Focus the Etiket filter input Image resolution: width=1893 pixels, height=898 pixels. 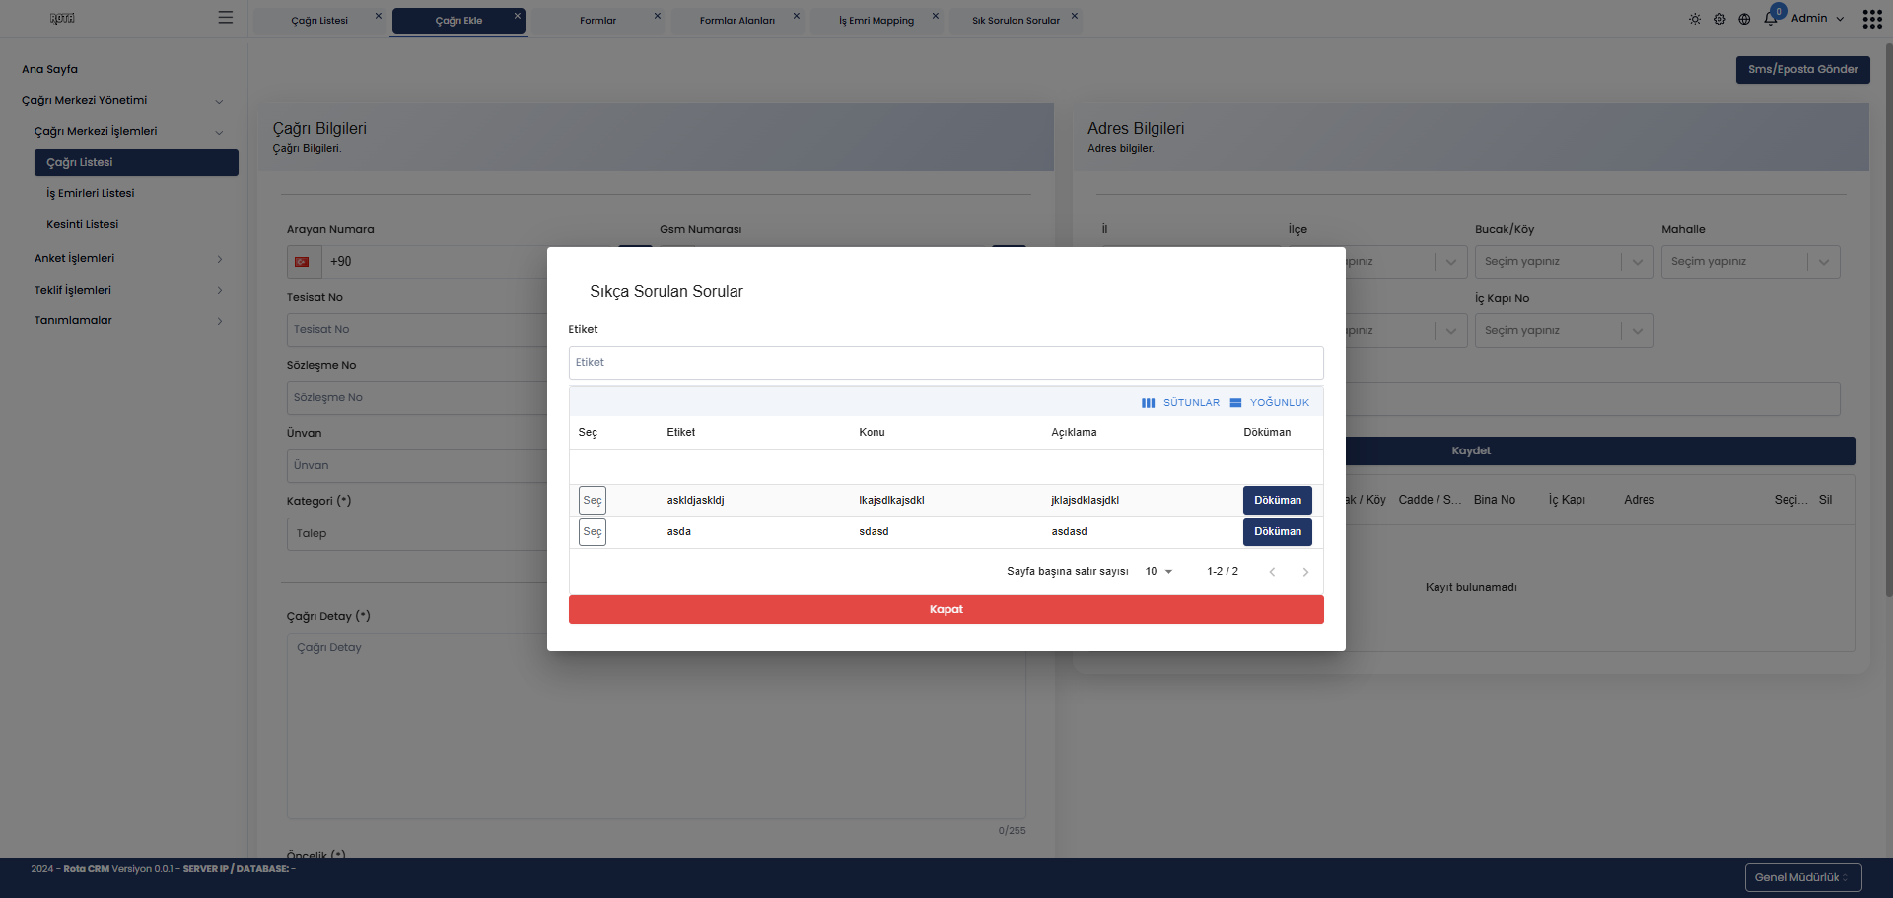[x=946, y=363]
